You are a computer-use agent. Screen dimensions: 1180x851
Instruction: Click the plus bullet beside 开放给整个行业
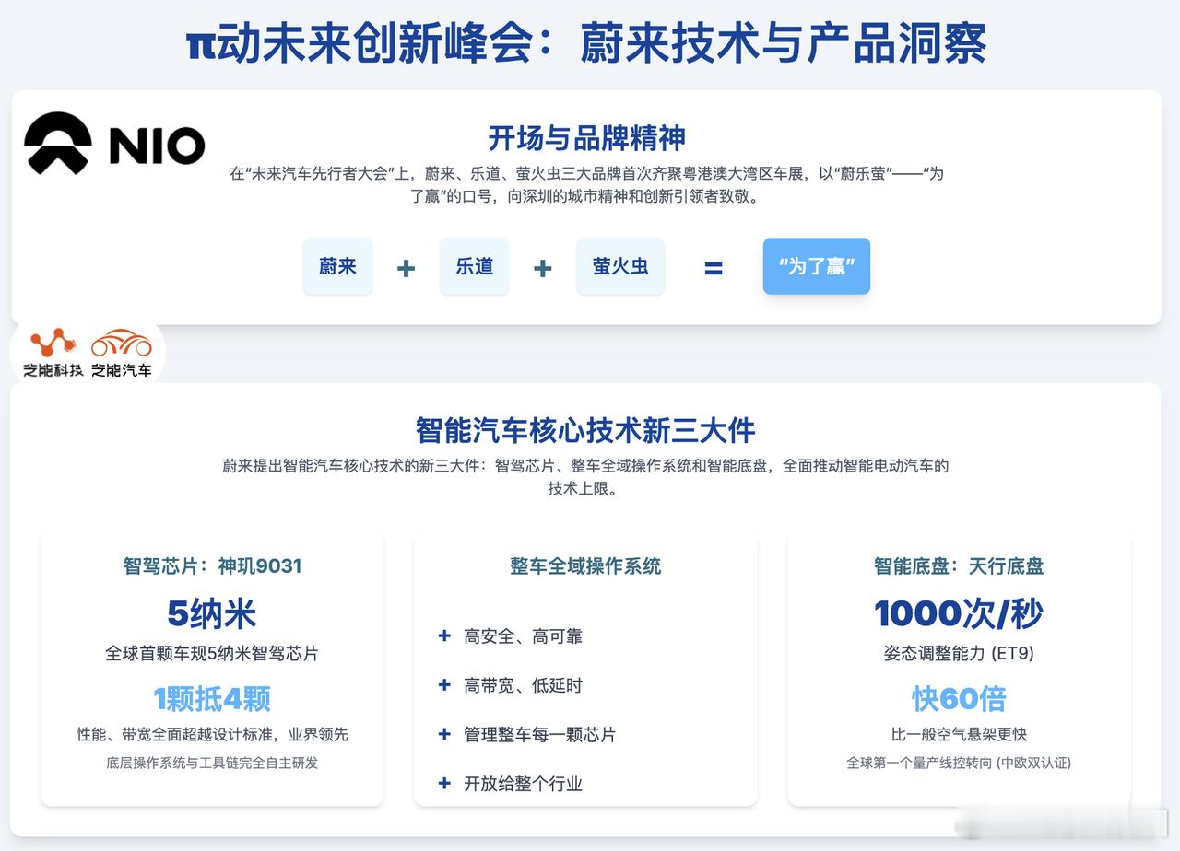point(444,783)
